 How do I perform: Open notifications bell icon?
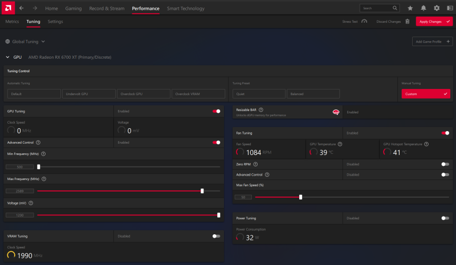coord(424,8)
